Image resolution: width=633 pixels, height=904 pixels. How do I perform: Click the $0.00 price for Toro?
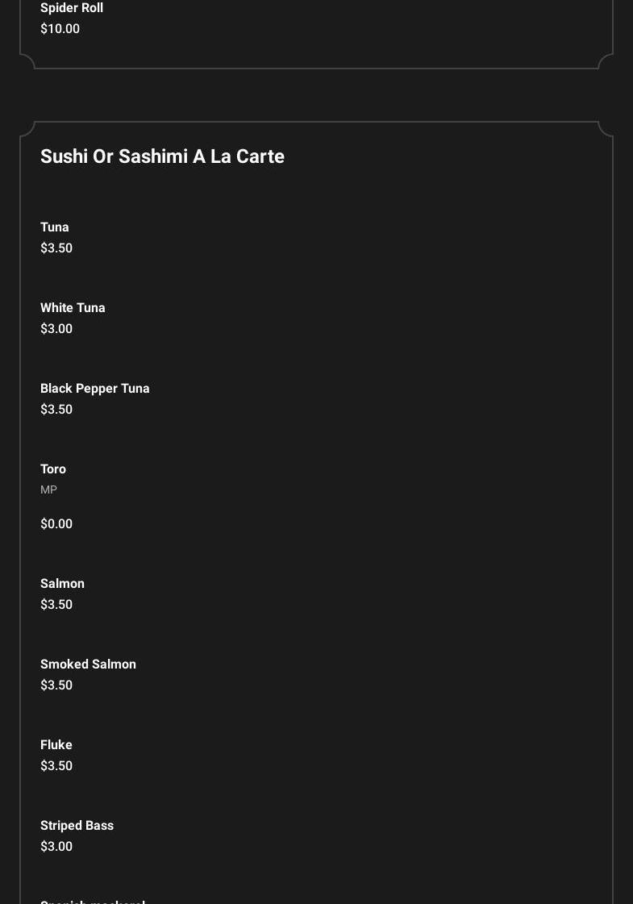coord(56,524)
